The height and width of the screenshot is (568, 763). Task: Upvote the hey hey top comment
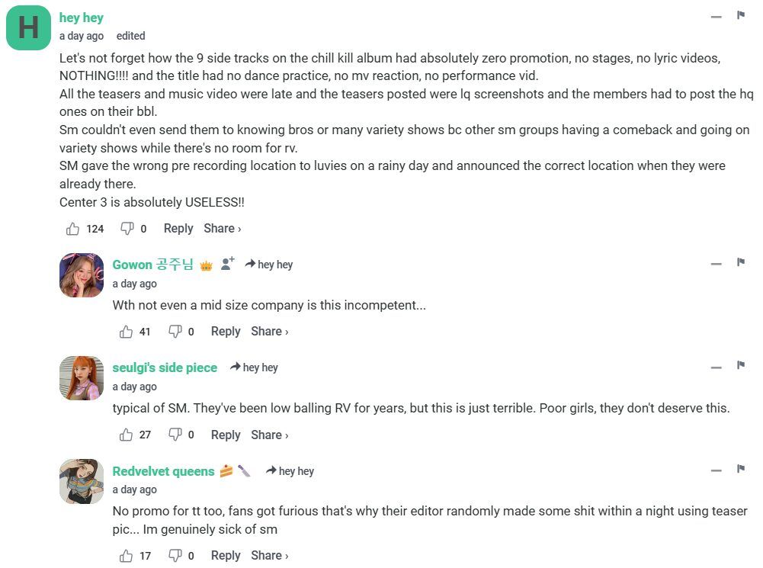72,229
